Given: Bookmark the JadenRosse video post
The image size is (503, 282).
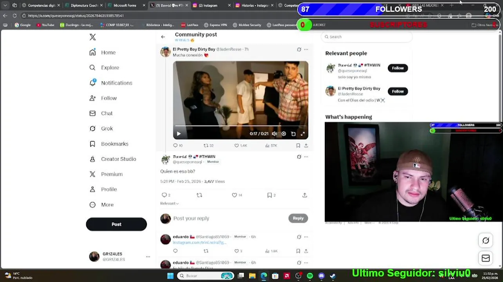Looking at the screenshot, I should [298, 145].
